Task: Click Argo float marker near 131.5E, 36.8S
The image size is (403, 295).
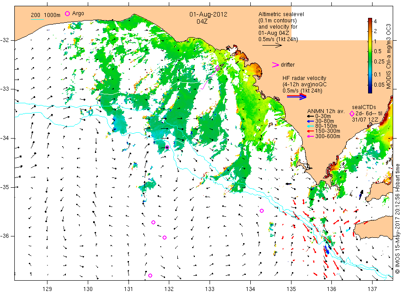Action: click(150, 275)
